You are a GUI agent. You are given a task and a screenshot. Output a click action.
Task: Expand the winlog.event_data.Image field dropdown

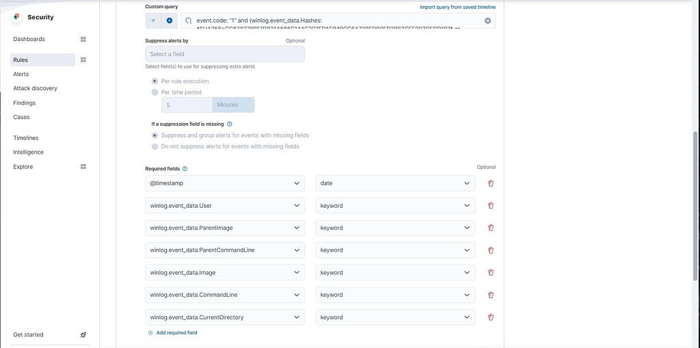point(225,273)
